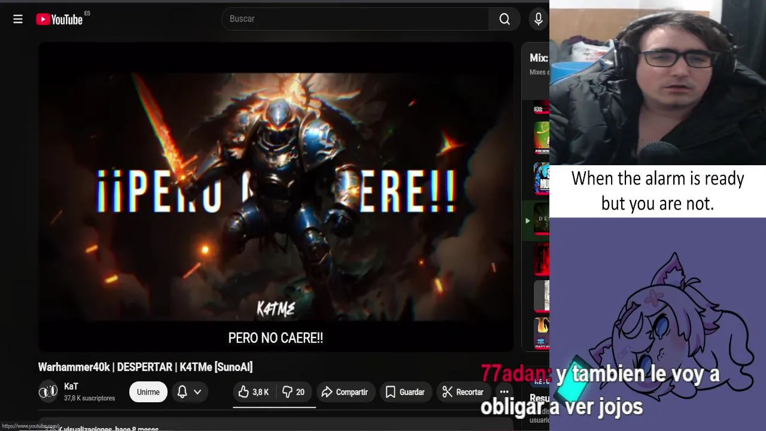Clip the video with Recortar button

pos(463,392)
